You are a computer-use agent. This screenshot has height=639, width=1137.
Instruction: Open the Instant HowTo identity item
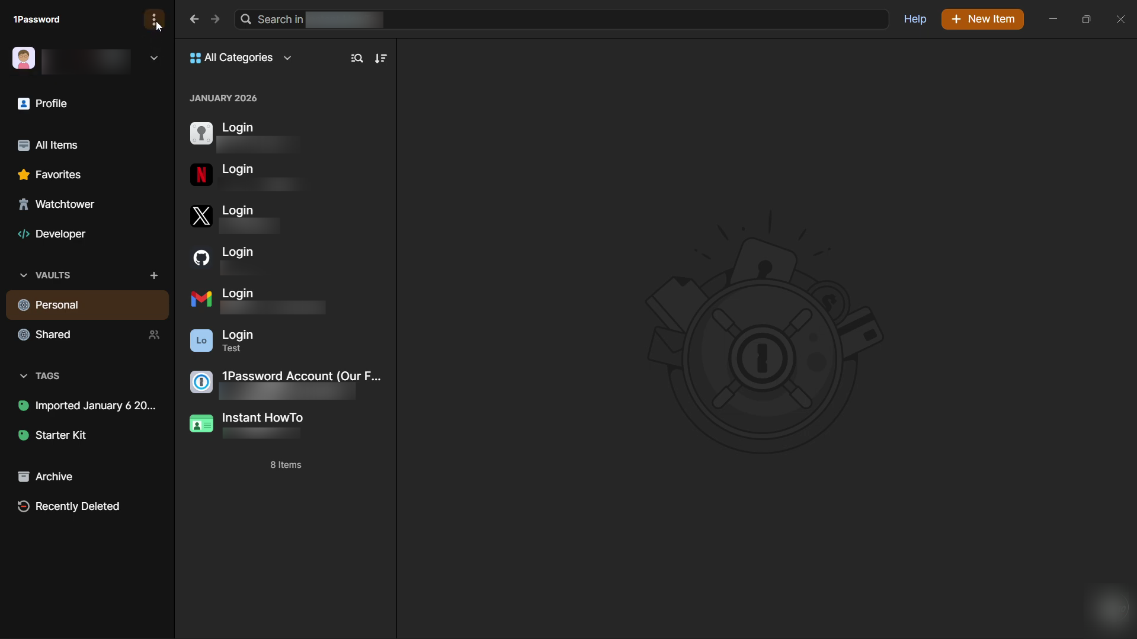click(286, 423)
